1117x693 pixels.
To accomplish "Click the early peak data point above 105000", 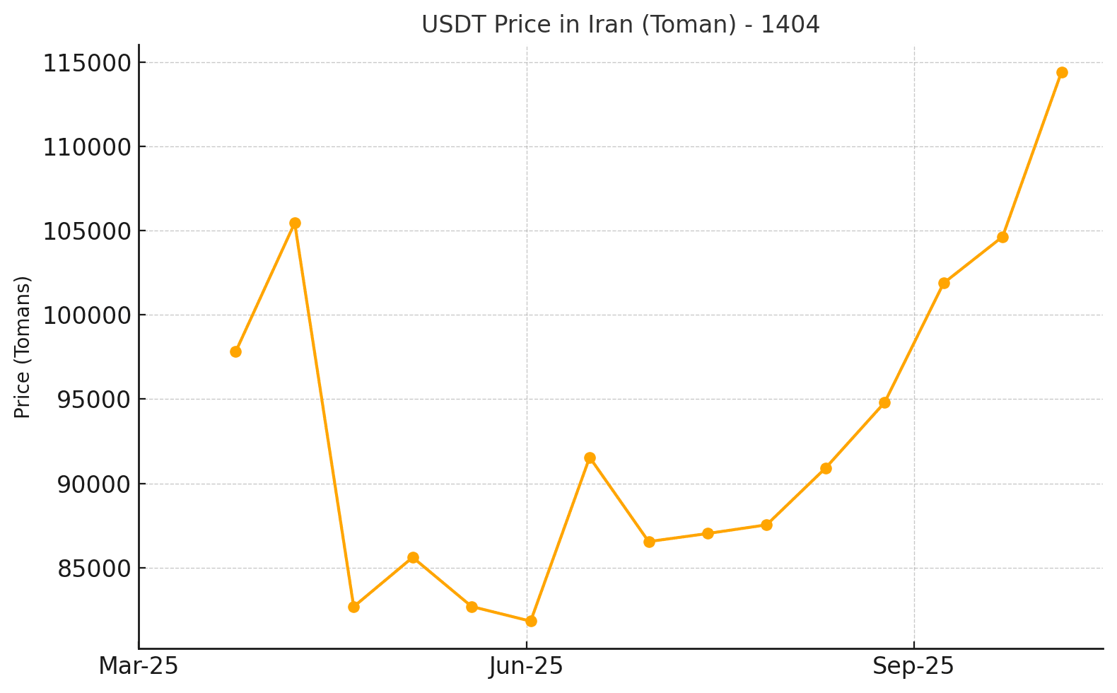I will [x=295, y=223].
